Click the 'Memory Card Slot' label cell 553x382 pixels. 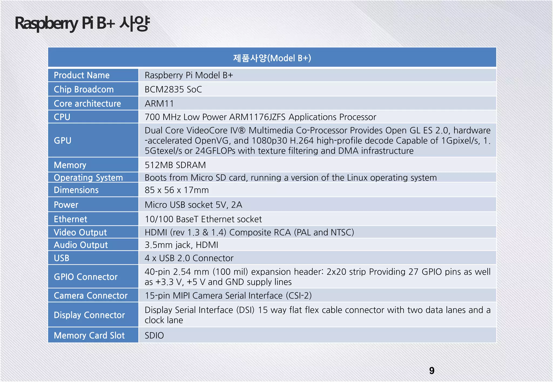pyautogui.click(x=93, y=335)
